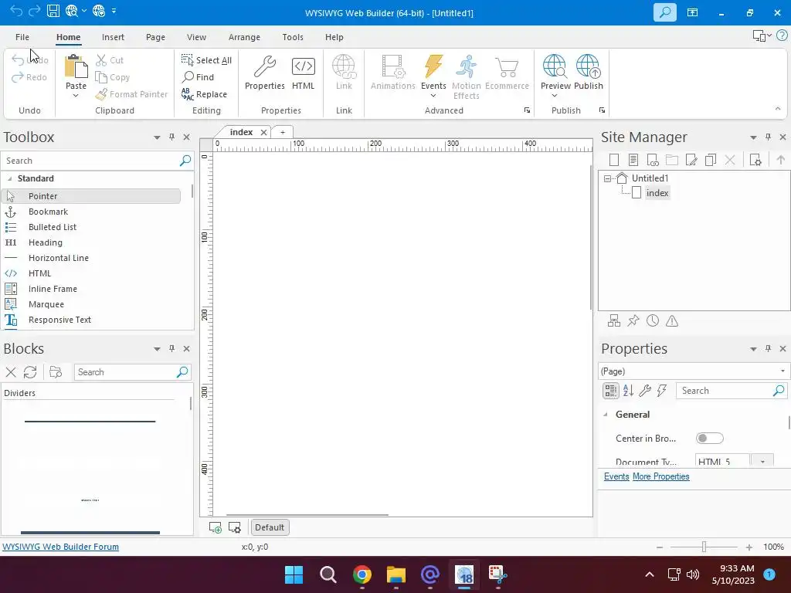Click the Blocks panel X clear icon
Viewport: 791px width, 593px height.
tap(11, 372)
